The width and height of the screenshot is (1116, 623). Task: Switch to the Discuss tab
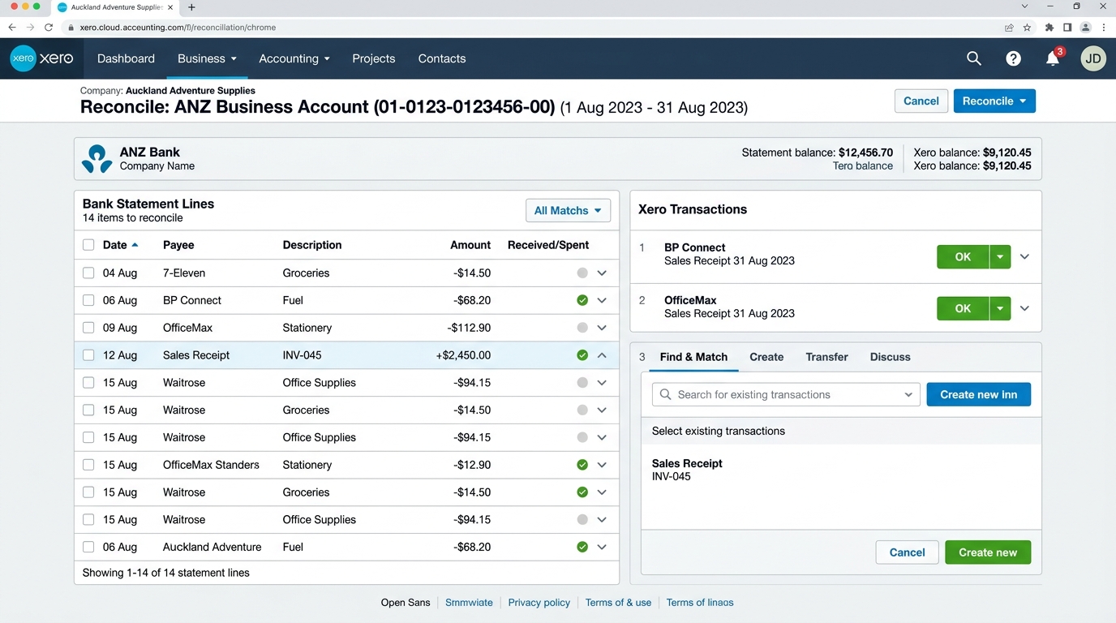point(890,357)
